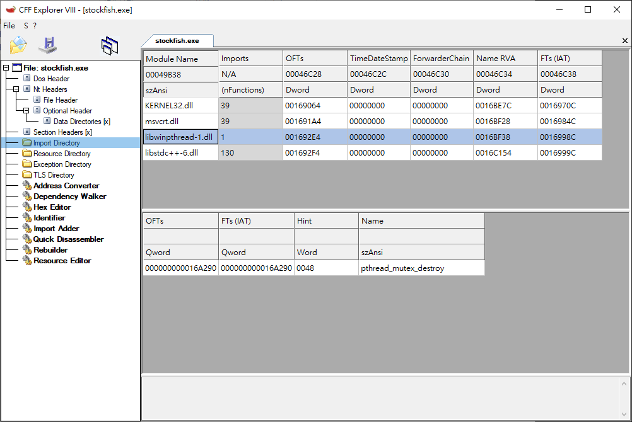Click the Imports column header
Viewport: 632px width, 422px height.
click(x=250, y=59)
